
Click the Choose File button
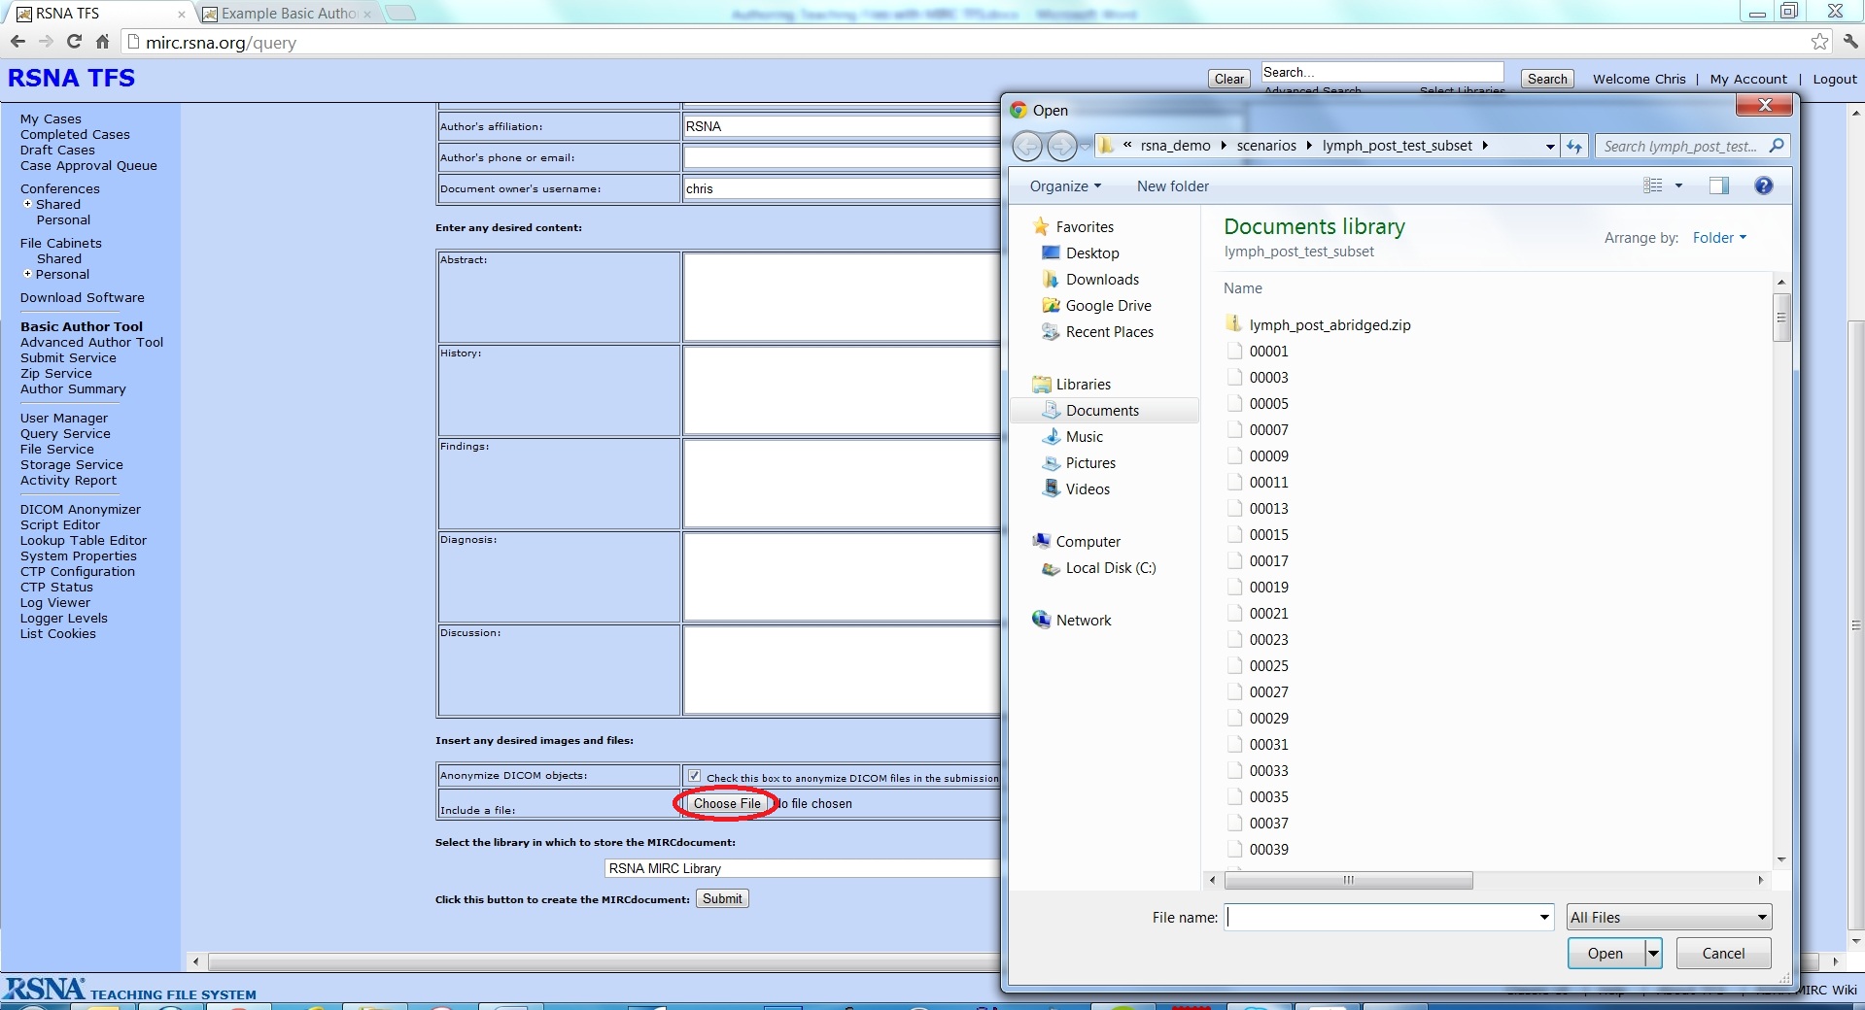[x=727, y=804]
